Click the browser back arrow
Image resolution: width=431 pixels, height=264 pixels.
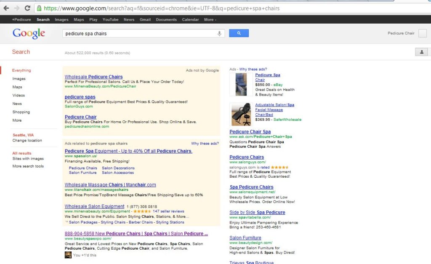(x=6, y=8)
